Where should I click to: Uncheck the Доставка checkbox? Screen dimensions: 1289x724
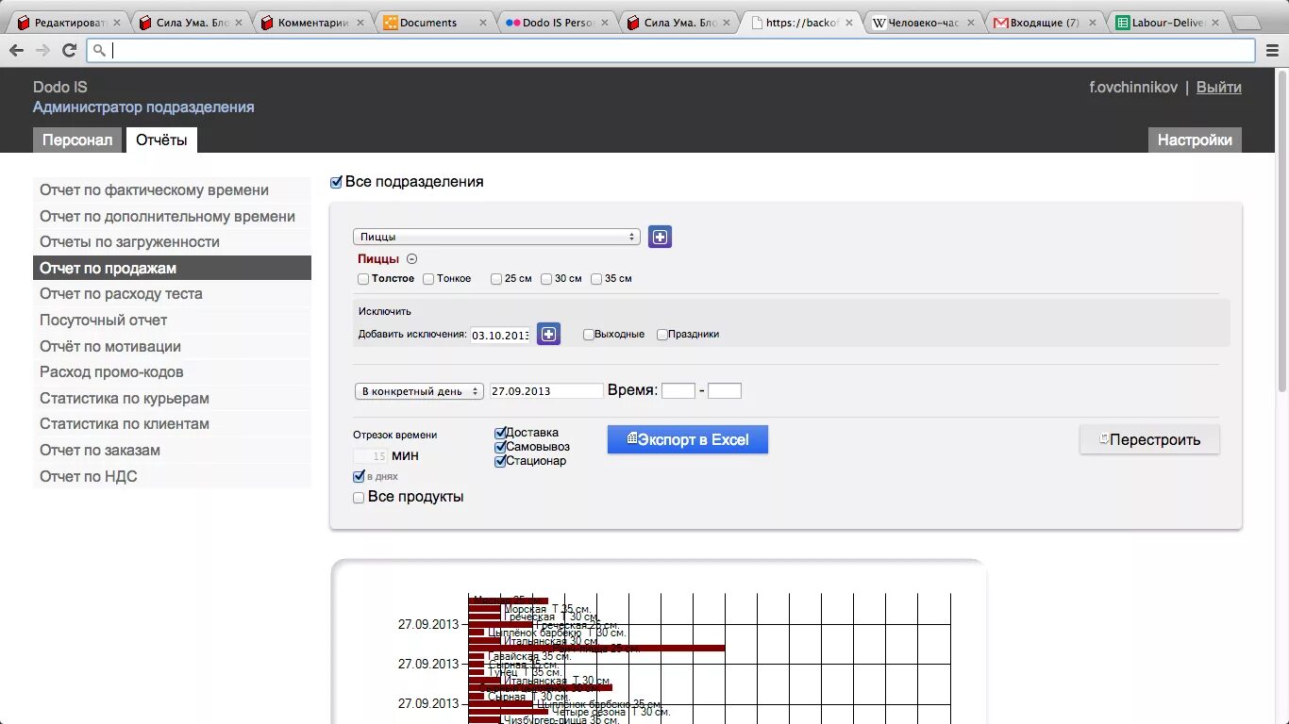500,433
